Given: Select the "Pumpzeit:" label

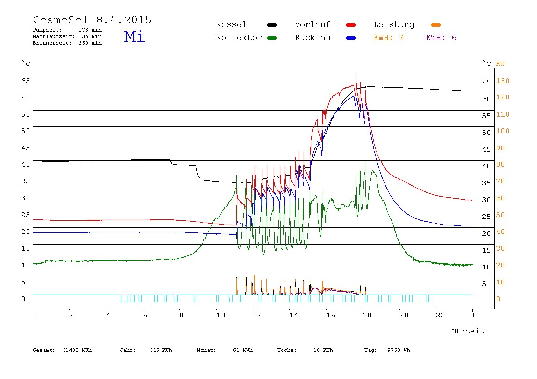Looking at the screenshot, I should click(x=47, y=30).
